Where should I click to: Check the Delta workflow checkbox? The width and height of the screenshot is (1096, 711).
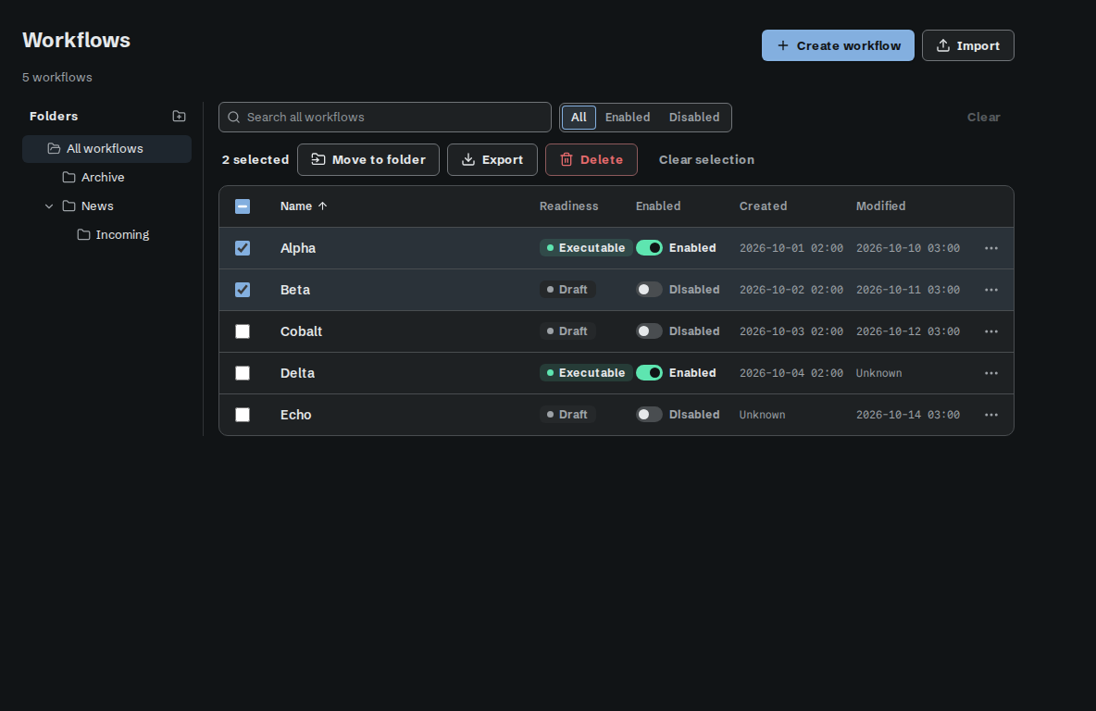243,373
